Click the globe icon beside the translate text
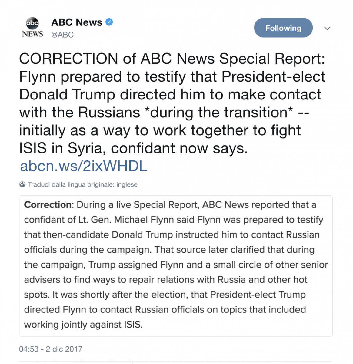Viewport: 353px width, 364px height. pos(22,184)
